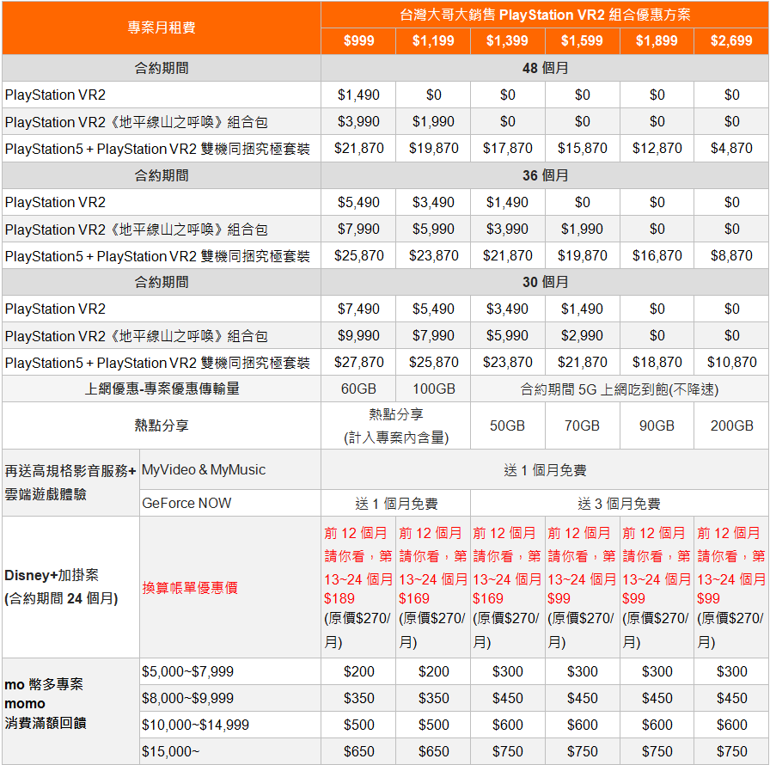Screen dimensions: 770x765
Task: Select the MyVideo & MyMusic label
Action: (230, 470)
